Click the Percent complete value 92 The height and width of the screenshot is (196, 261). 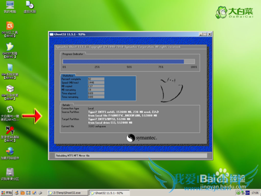tap(96, 79)
